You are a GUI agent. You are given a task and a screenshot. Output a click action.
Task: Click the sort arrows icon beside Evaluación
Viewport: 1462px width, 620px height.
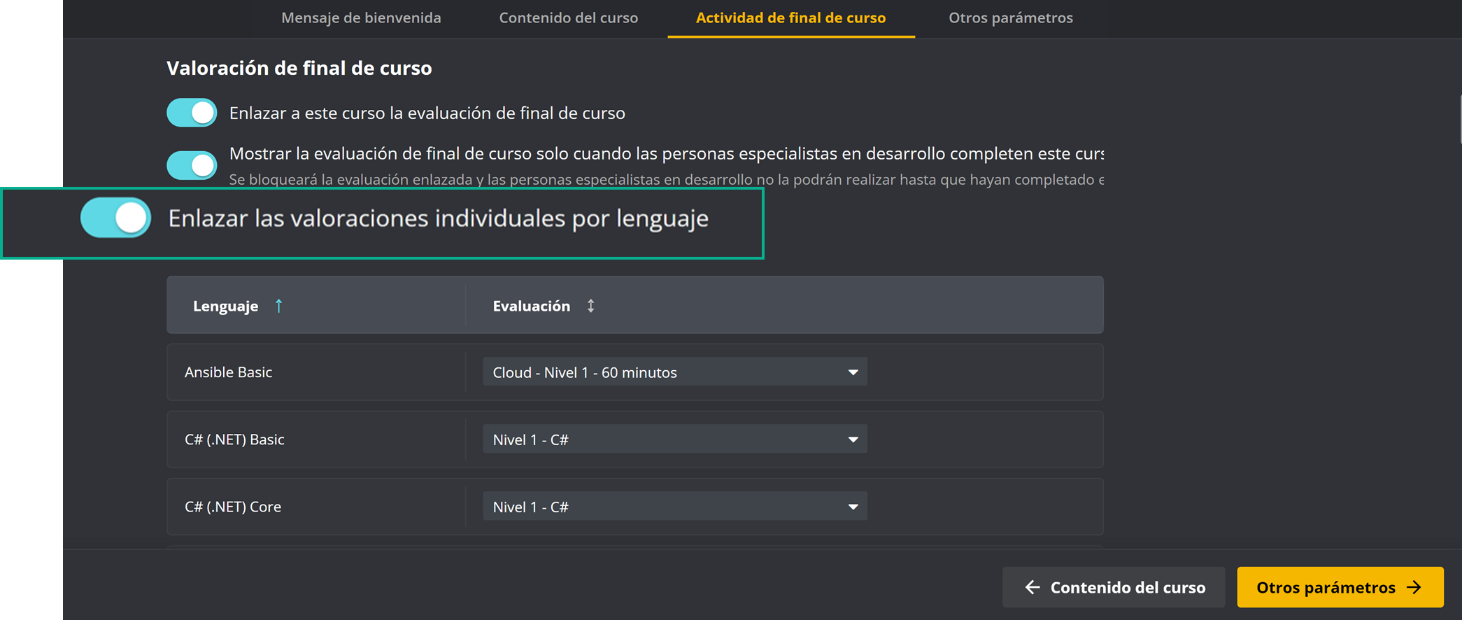(x=591, y=306)
